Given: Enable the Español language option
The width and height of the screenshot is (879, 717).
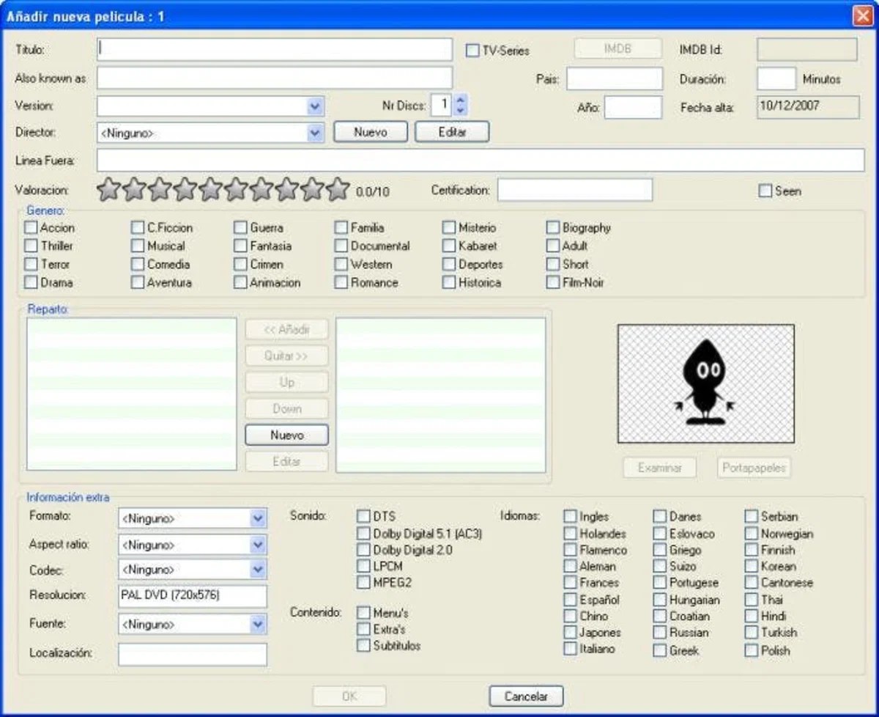Looking at the screenshot, I should 570,599.
